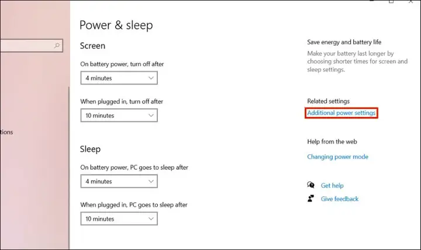This screenshot has width=421, height=250.
Task: Maximize the Settings window
Action: (x=391, y=2)
